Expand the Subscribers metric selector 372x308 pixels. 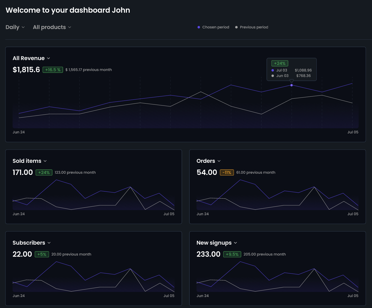[x=31, y=243]
